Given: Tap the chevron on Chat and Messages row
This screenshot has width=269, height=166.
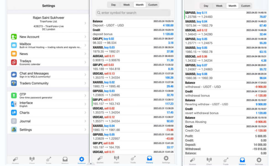Looking at the screenshot, I should pos(85,75).
